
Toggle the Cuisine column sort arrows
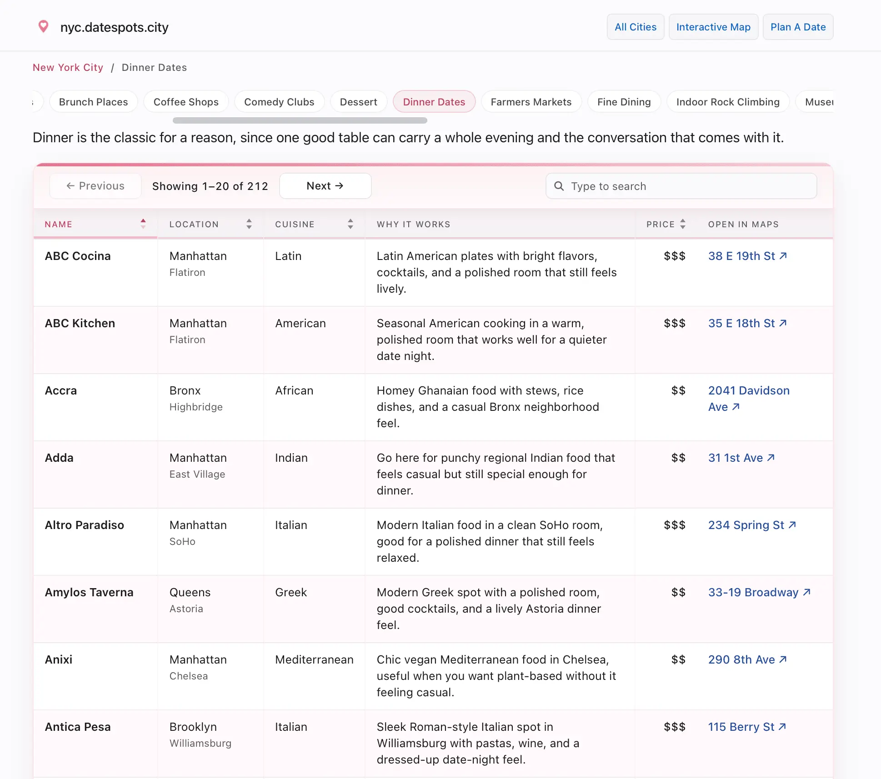point(350,224)
